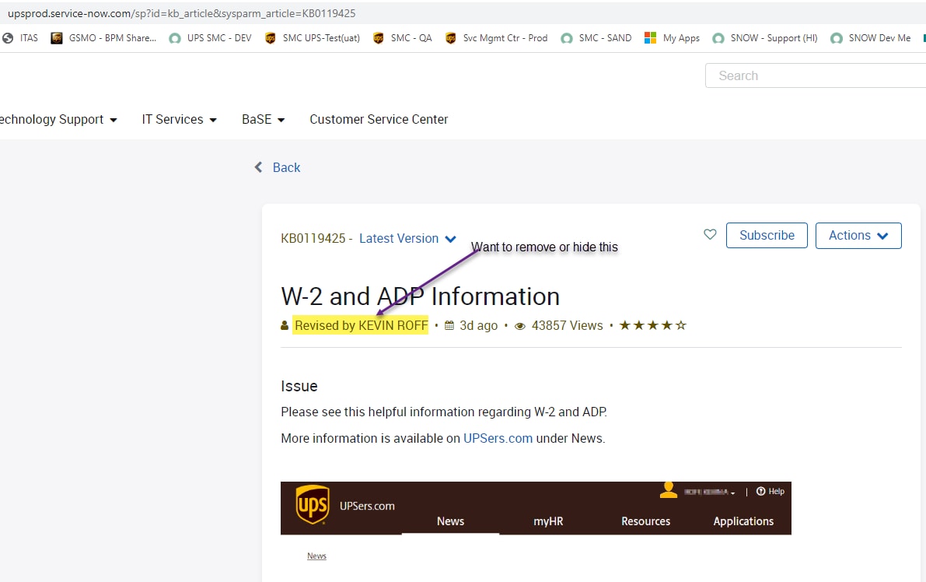Viewport: 926px width, 582px height.
Task: Click the author icon beside Revised by
Action: click(284, 325)
